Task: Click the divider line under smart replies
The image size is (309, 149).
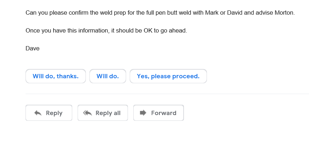Action: pos(167,94)
